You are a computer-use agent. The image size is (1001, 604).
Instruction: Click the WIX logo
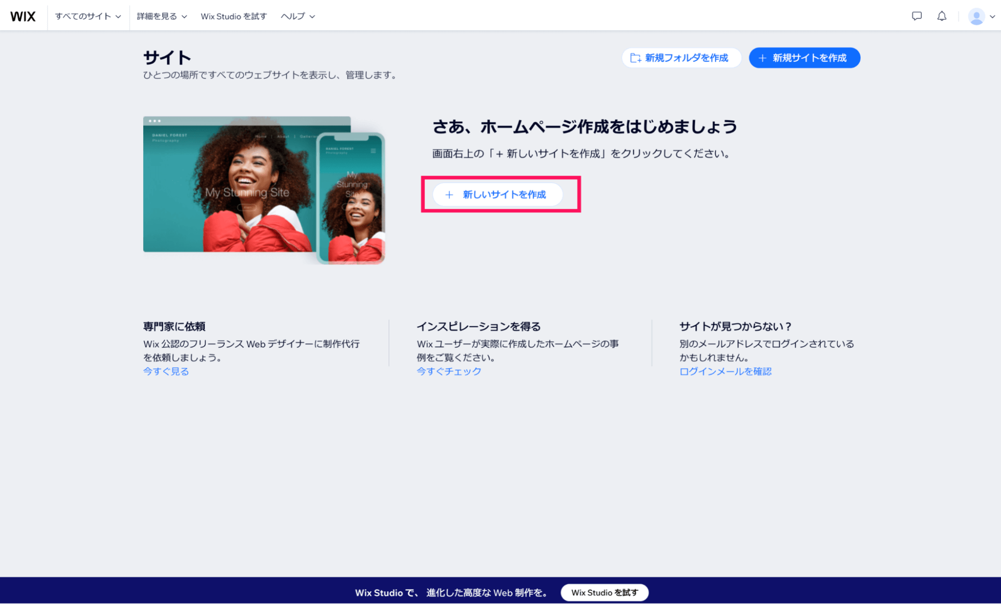click(x=23, y=16)
